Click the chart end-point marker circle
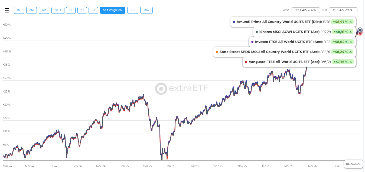The image size is (365, 172). coord(360,30)
